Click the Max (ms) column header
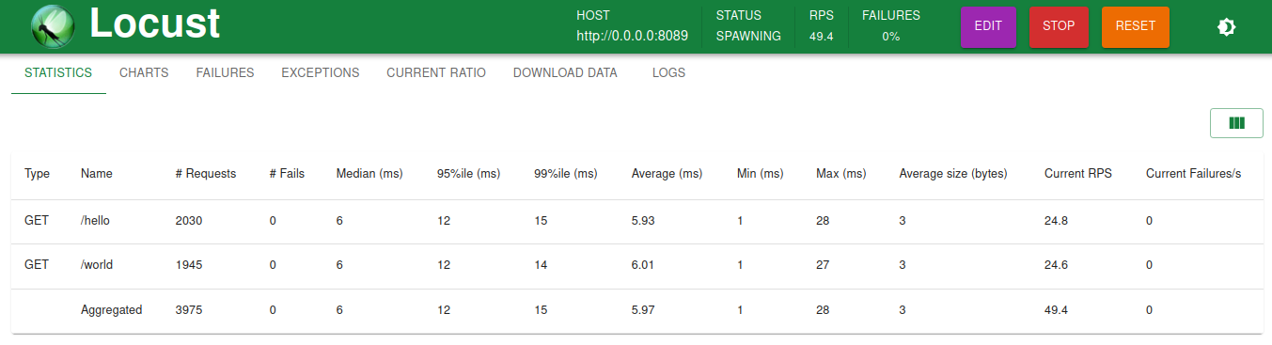 [x=841, y=174]
